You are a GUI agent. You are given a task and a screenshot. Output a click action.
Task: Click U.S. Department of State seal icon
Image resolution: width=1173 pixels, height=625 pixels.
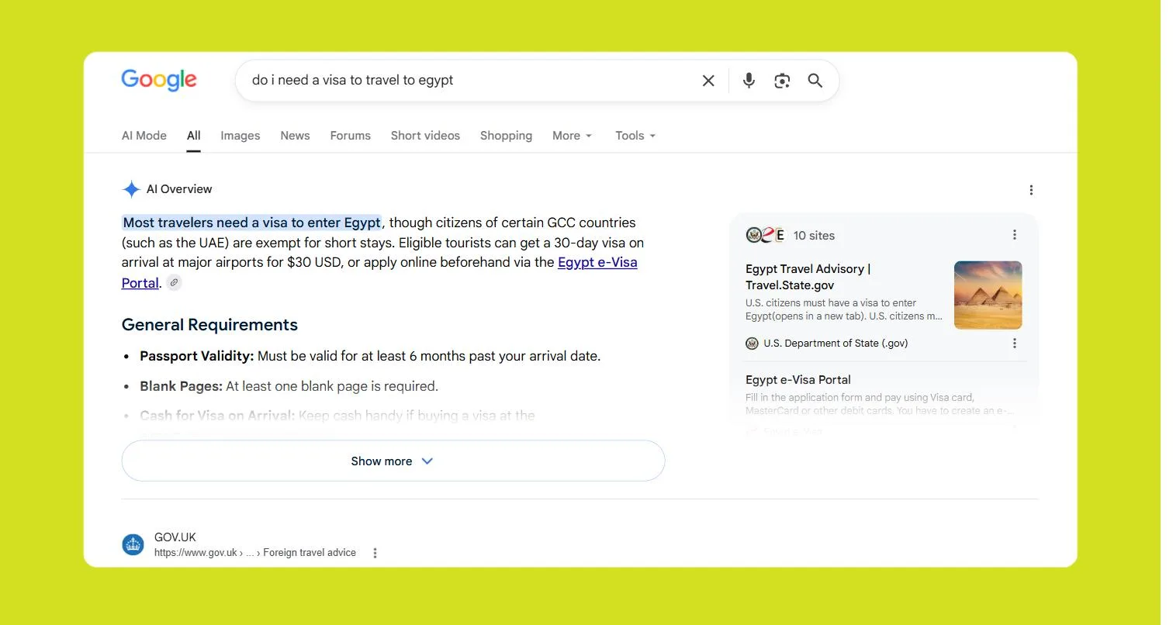751,344
